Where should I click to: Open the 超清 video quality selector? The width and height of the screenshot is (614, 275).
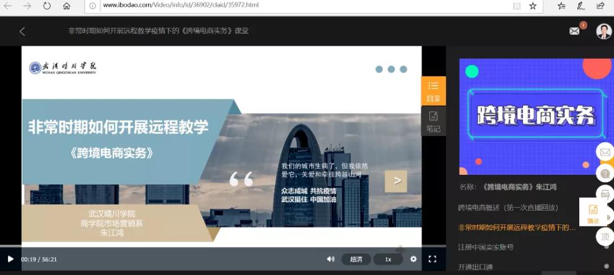356,259
